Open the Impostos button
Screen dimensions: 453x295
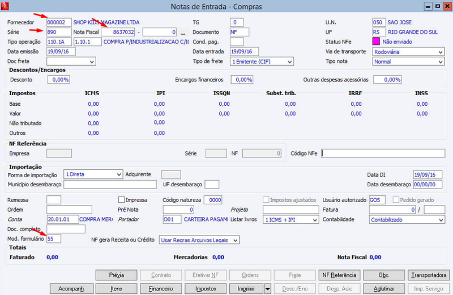pyautogui.click(x=206, y=289)
